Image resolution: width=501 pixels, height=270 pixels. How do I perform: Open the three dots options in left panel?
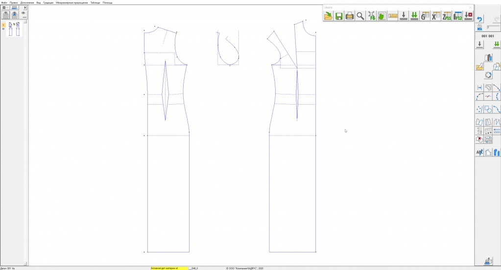[24, 17]
